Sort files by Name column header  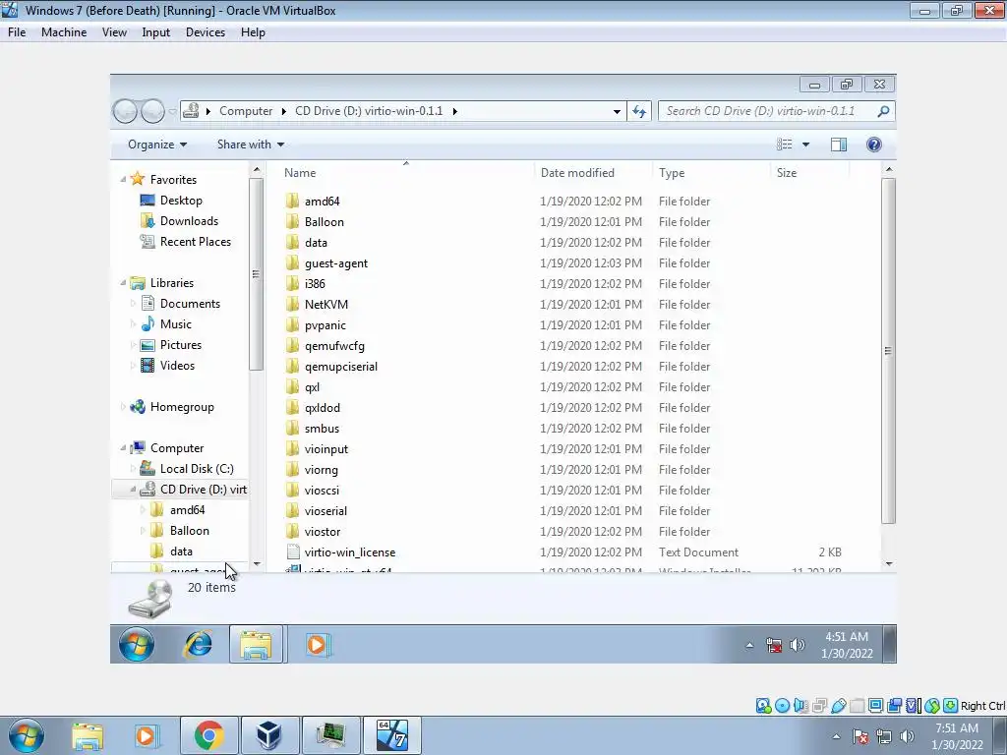406,173
